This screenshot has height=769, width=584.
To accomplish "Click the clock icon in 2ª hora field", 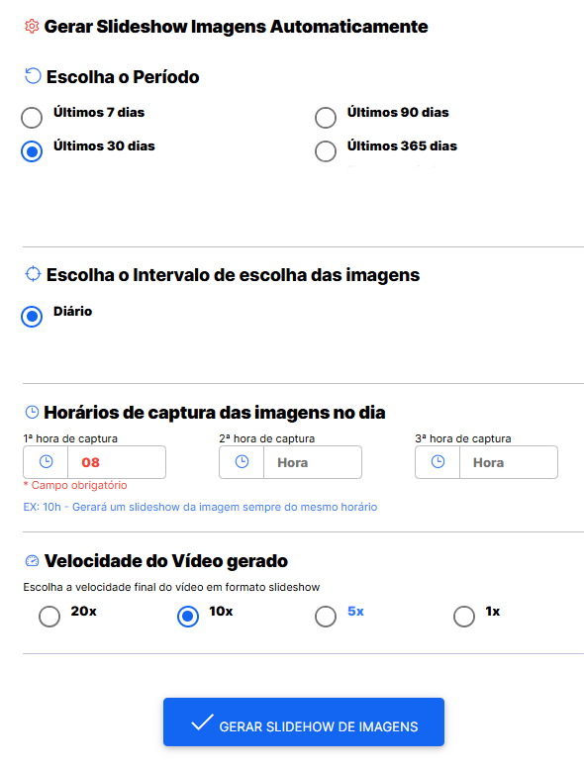I will [x=243, y=461].
